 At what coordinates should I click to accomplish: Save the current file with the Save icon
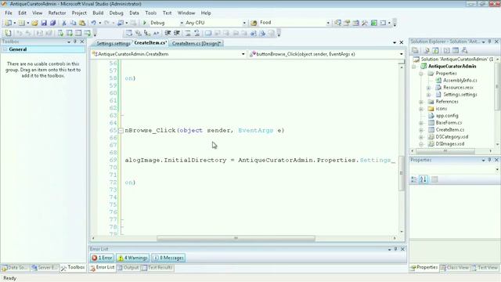pos(44,23)
